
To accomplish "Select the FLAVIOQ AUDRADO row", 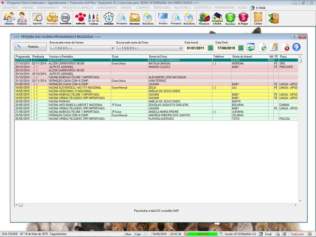I will tap(156, 119).
